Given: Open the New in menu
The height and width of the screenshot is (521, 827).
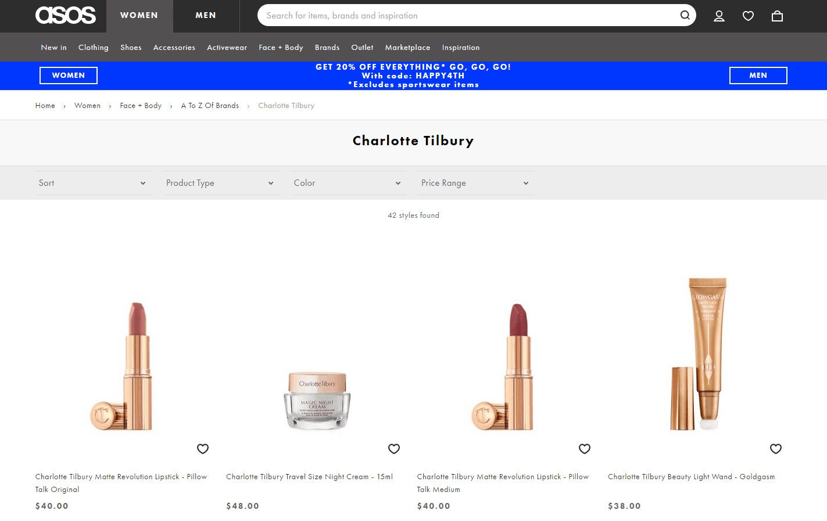Looking at the screenshot, I should (54, 48).
